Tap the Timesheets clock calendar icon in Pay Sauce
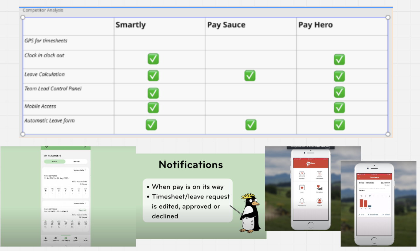This screenshot has height=251, width=420. (319, 174)
